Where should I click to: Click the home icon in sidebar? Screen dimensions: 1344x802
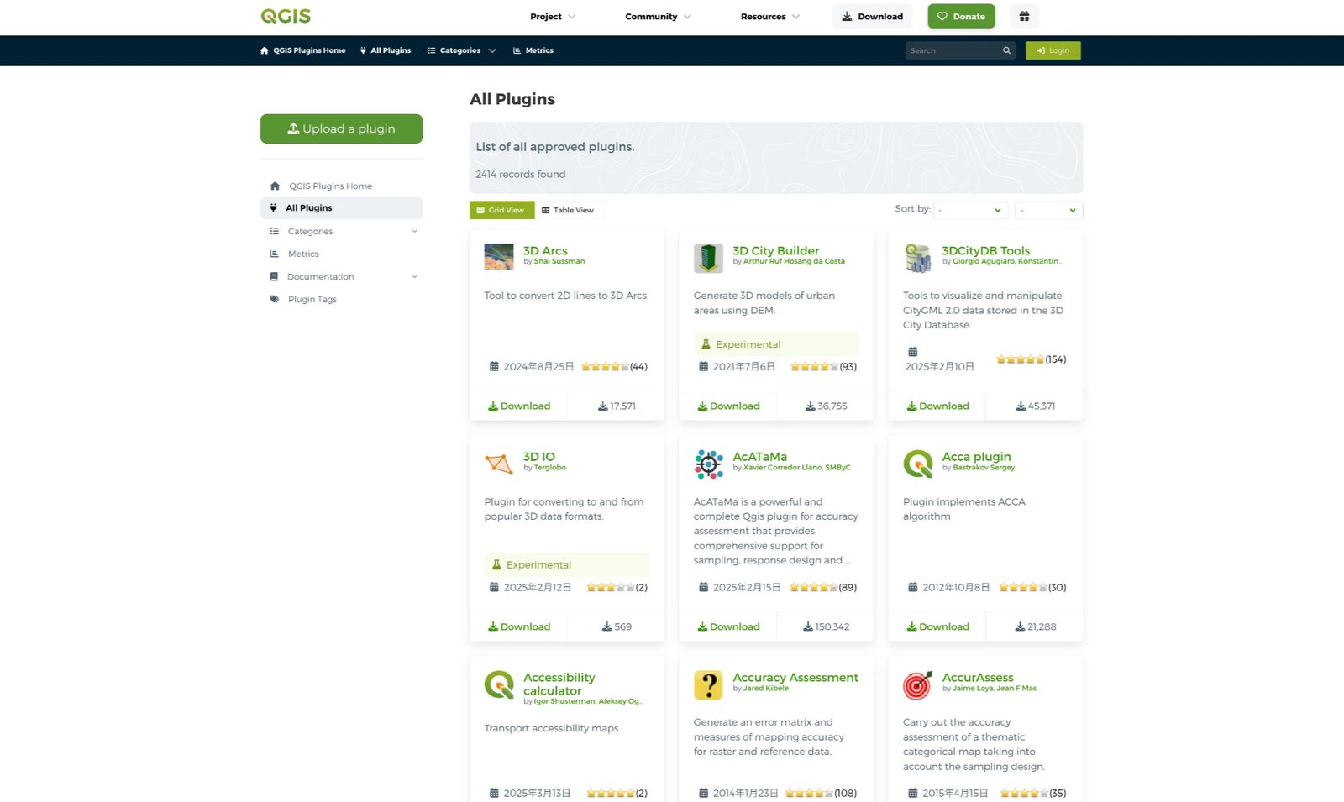(x=275, y=186)
